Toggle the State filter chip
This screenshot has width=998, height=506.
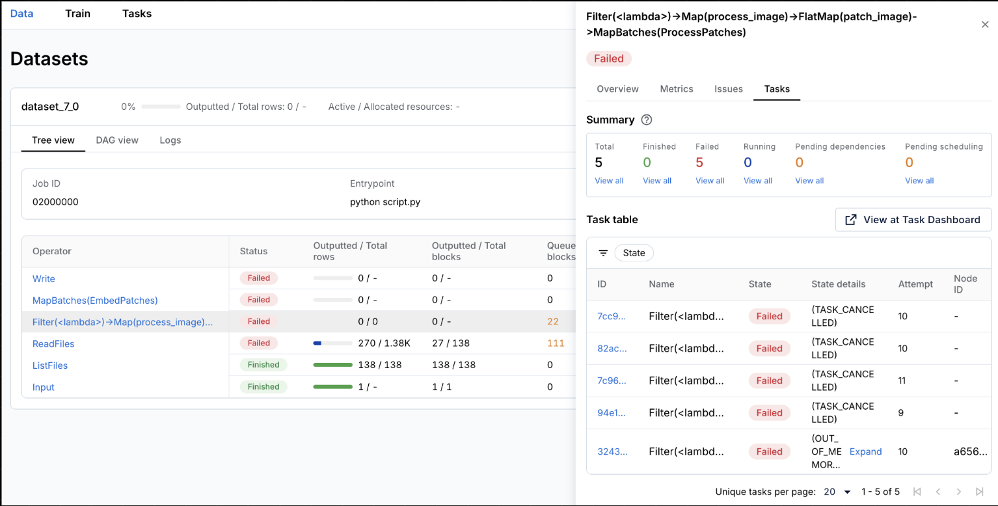tap(634, 253)
